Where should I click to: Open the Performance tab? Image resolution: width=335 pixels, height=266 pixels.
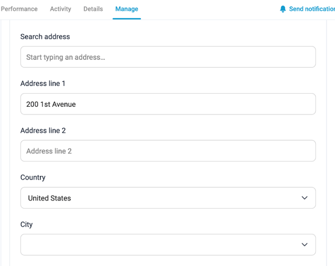tap(19, 9)
